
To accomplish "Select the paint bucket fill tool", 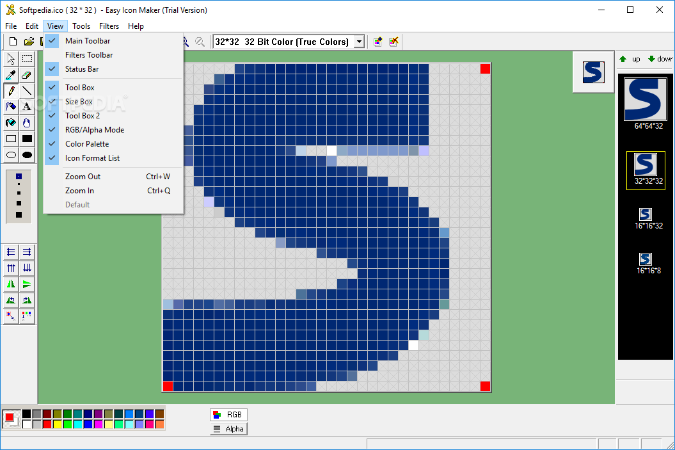I will [11, 123].
